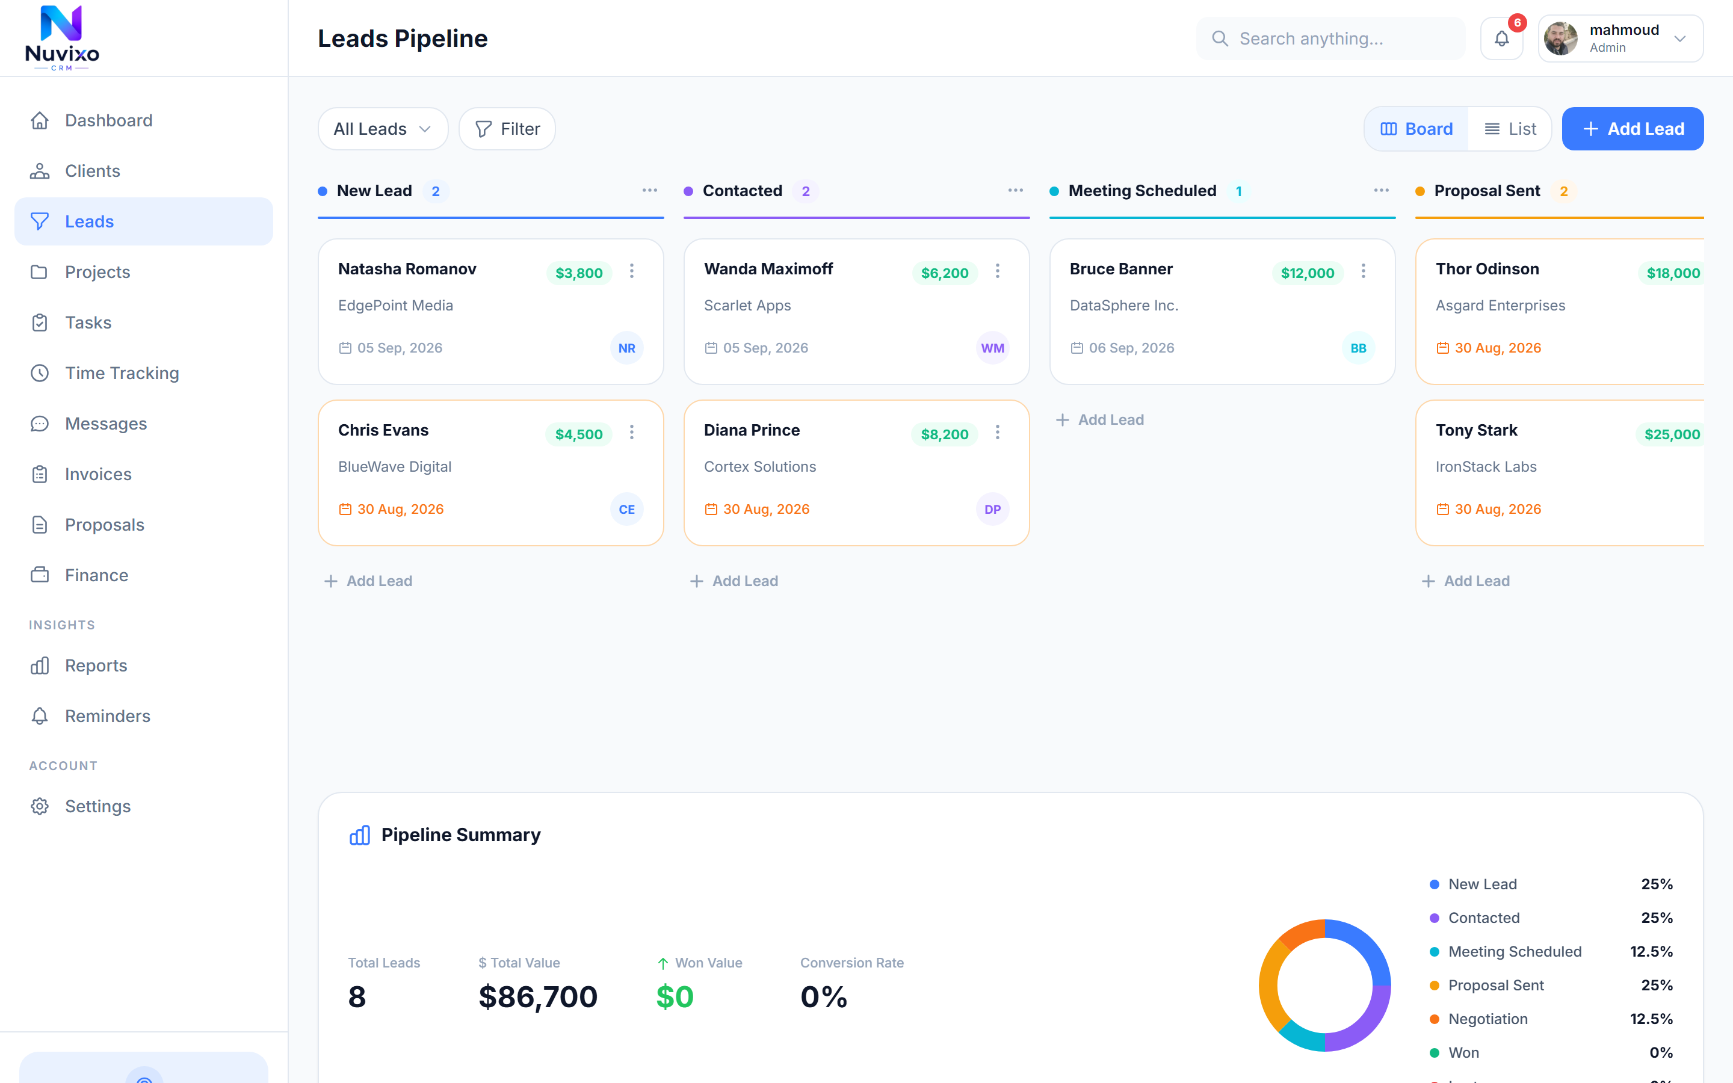Click the pipeline donut chart
1733x1083 pixels.
(1325, 986)
